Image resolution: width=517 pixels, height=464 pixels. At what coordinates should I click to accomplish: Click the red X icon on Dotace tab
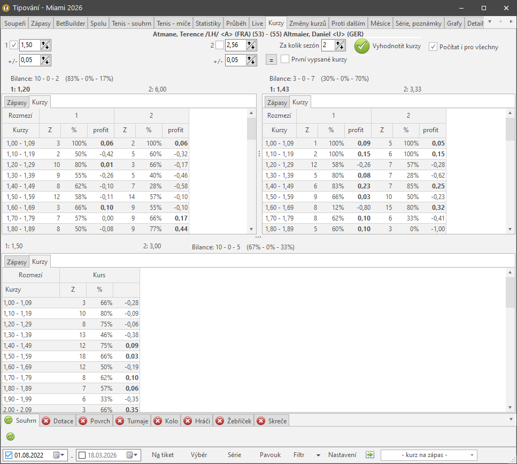[x=46, y=421]
